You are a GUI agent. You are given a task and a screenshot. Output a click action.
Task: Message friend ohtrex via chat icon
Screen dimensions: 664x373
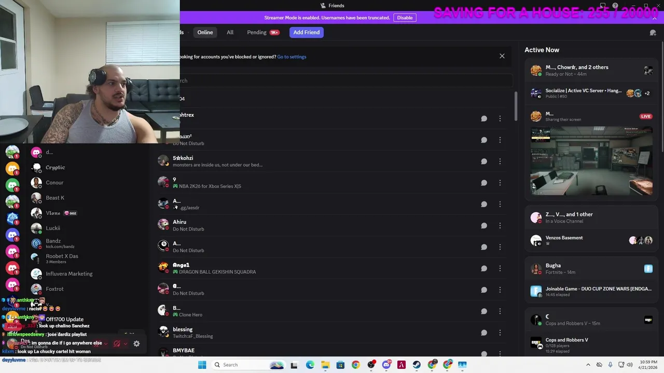[x=484, y=119]
